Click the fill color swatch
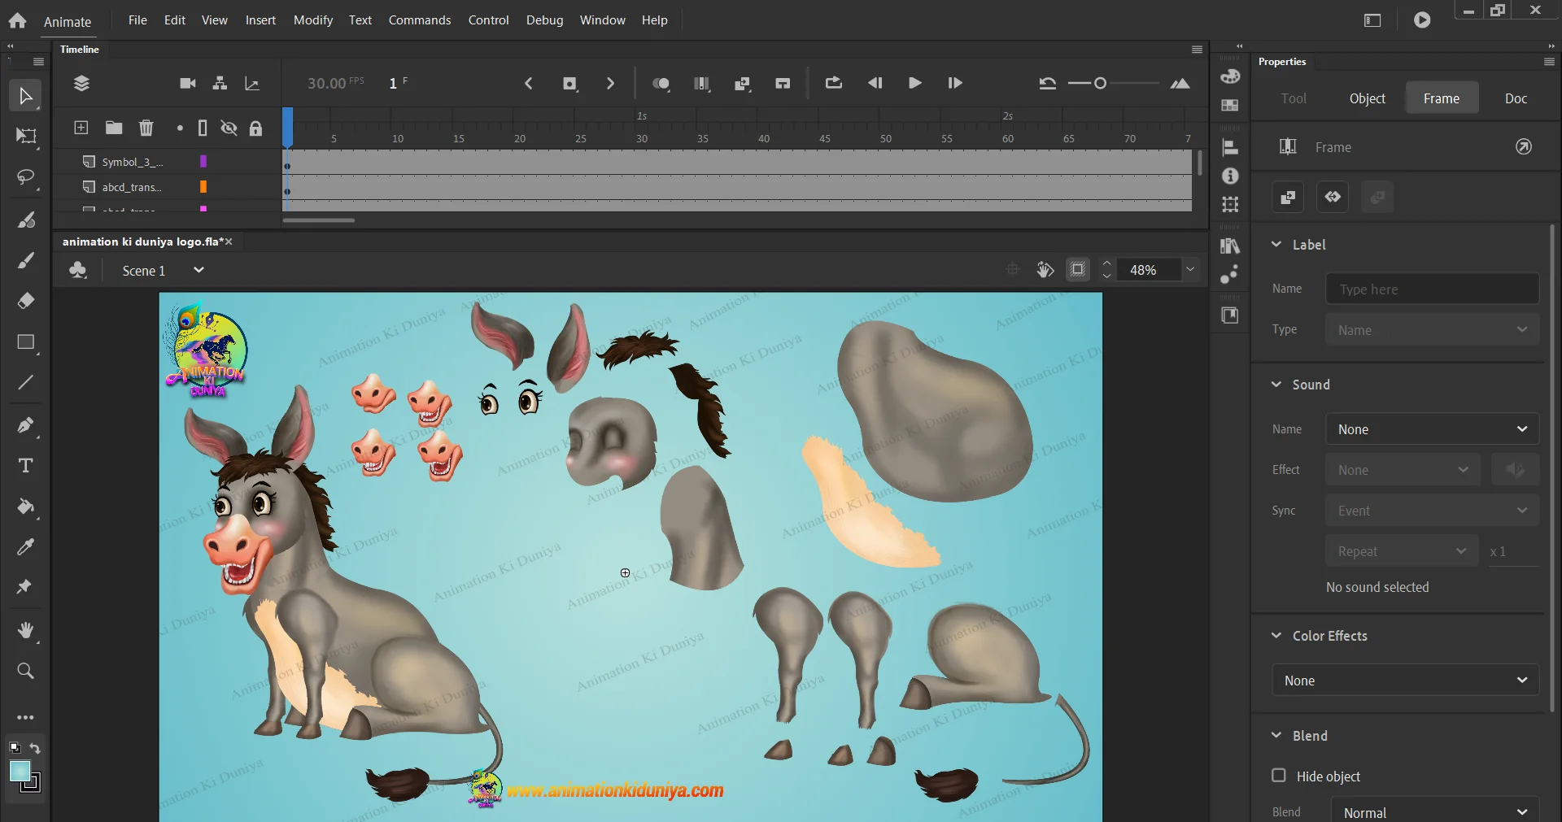Screen dimensions: 1562x822 (20, 771)
